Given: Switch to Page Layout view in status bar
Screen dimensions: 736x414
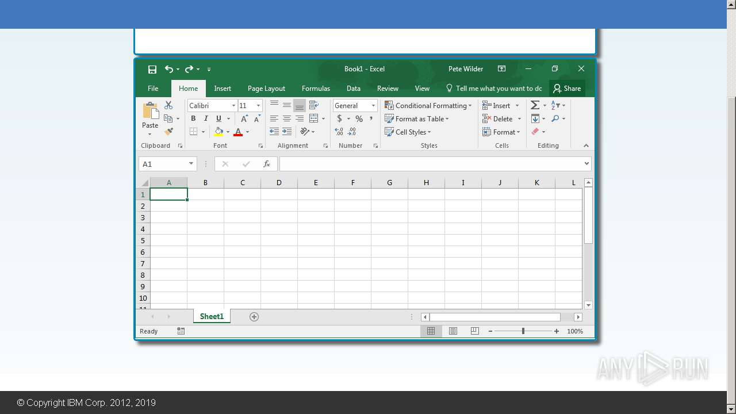Looking at the screenshot, I should point(453,331).
